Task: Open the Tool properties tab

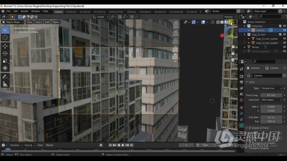Action: click(x=241, y=69)
